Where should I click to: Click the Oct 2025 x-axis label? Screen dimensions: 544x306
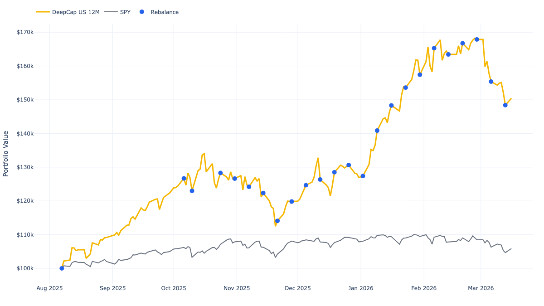coord(174,288)
